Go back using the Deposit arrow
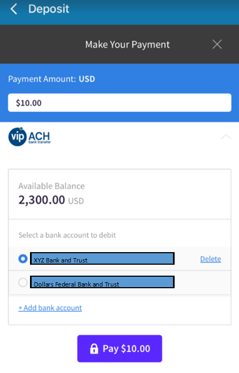The image size is (239, 373). point(14,9)
